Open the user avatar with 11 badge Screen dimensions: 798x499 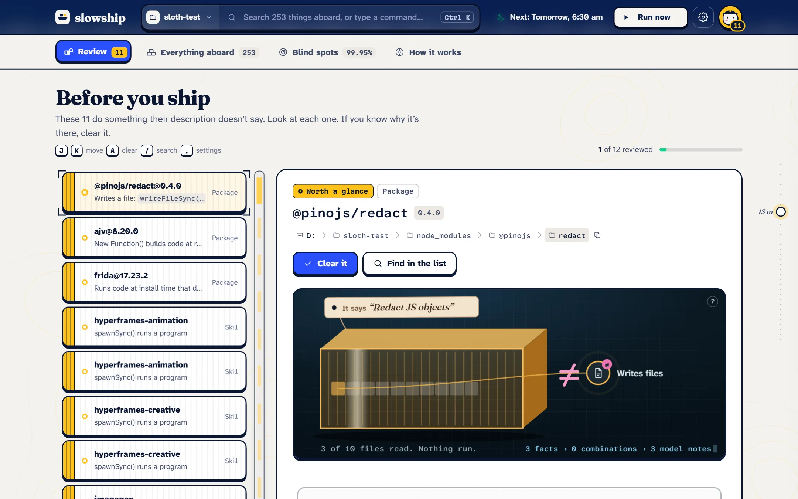tap(731, 18)
